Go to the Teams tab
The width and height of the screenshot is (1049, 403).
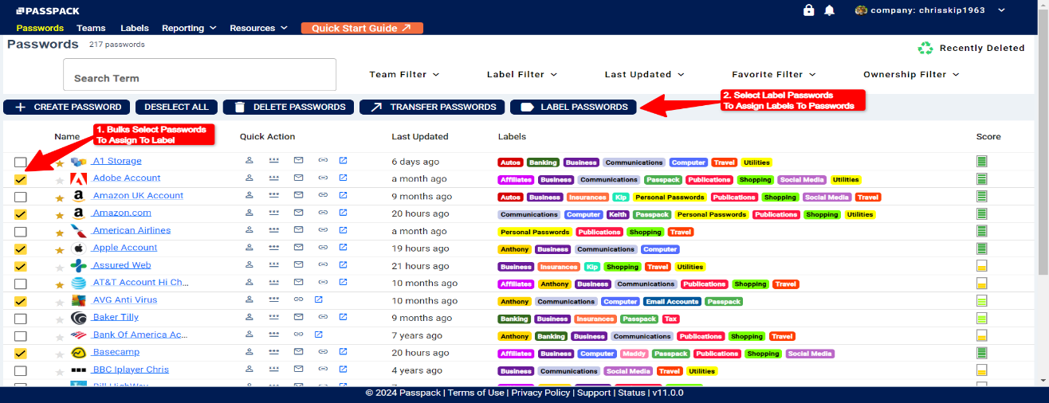click(x=91, y=28)
